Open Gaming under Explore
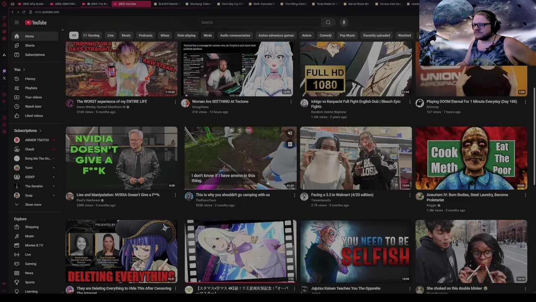Image resolution: width=536 pixels, height=302 pixels. pyautogui.click(x=35, y=264)
